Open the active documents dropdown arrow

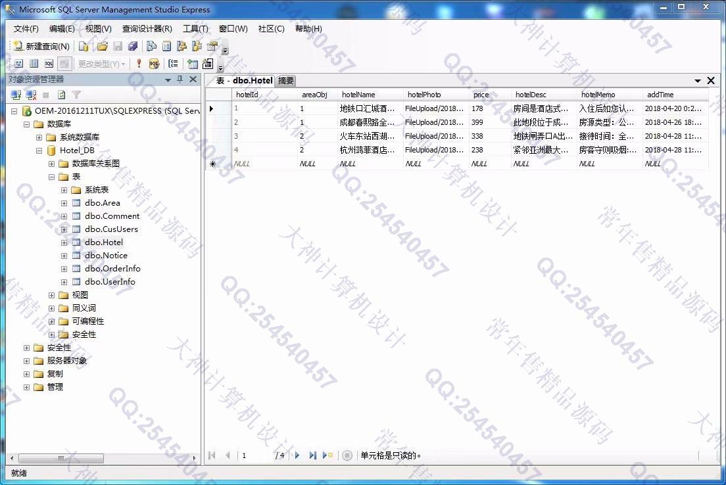tap(698, 81)
